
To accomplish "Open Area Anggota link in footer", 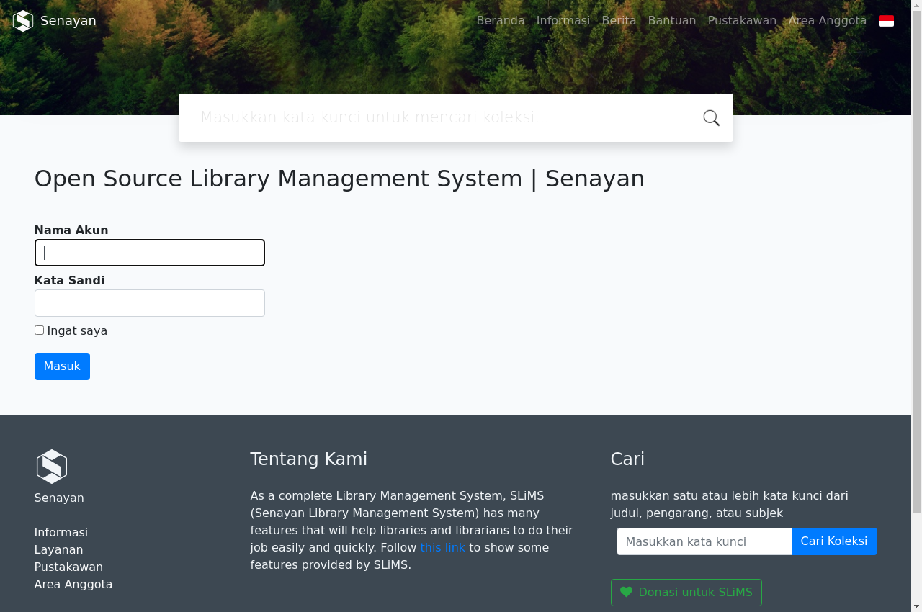I will pyautogui.click(x=73, y=585).
